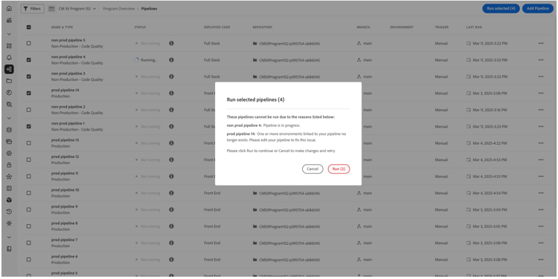Image resolution: width=558 pixels, height=279 pixels.
Task: Go to Program Overview breadcrumb
Action: (x=119, y=8)
